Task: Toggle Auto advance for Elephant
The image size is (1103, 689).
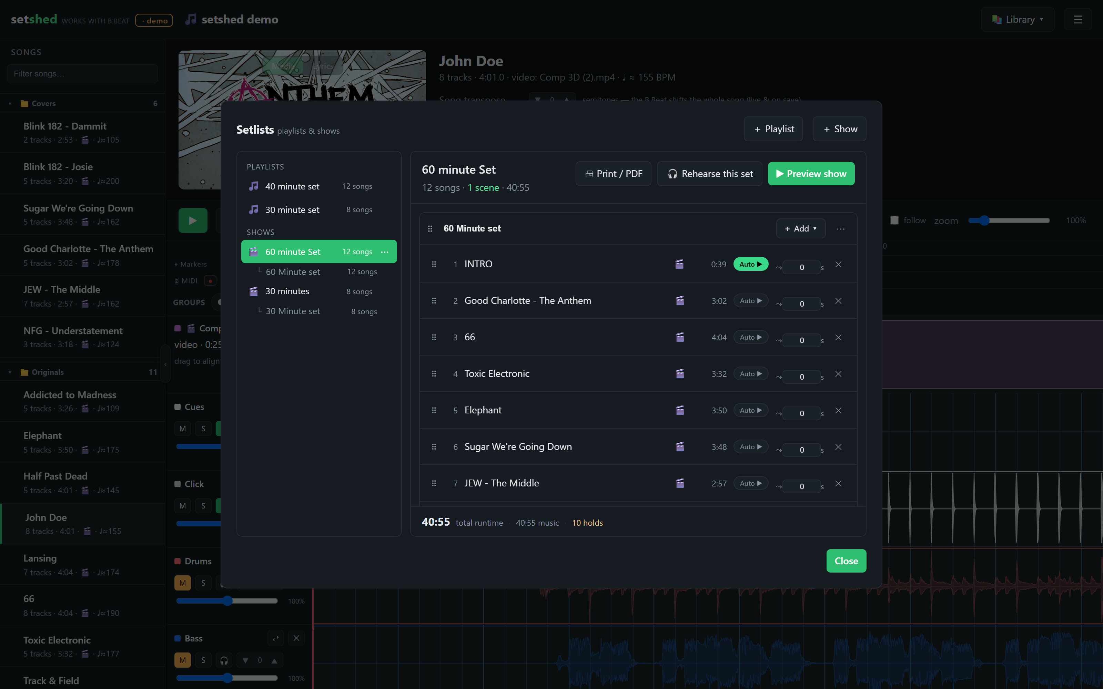Action: [751, 410]
